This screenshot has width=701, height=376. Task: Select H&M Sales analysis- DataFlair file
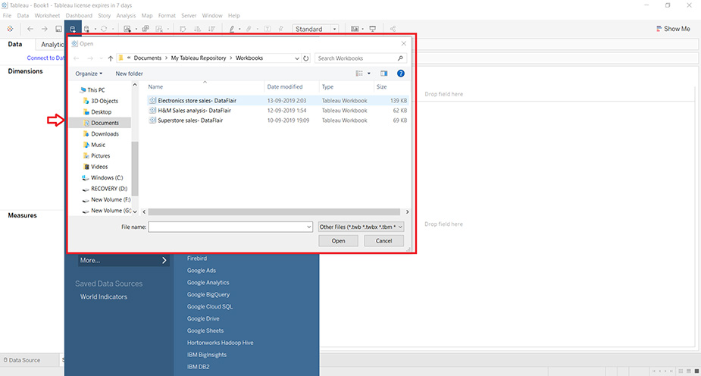277,111
